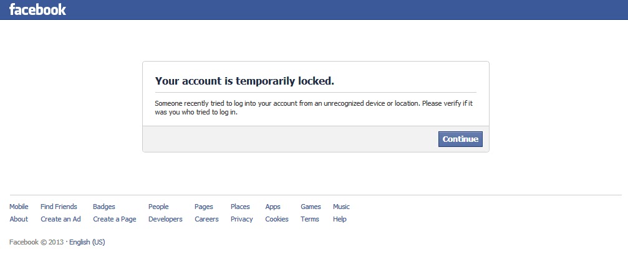The height and width of the screenshot is (275, 628).
Task: Visit the Places link
Action: coord(240,207)
